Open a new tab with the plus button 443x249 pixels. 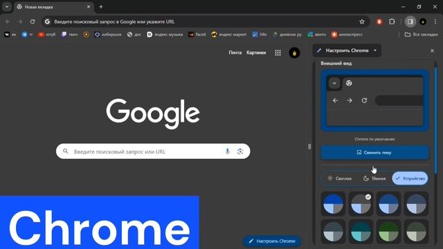101,7
